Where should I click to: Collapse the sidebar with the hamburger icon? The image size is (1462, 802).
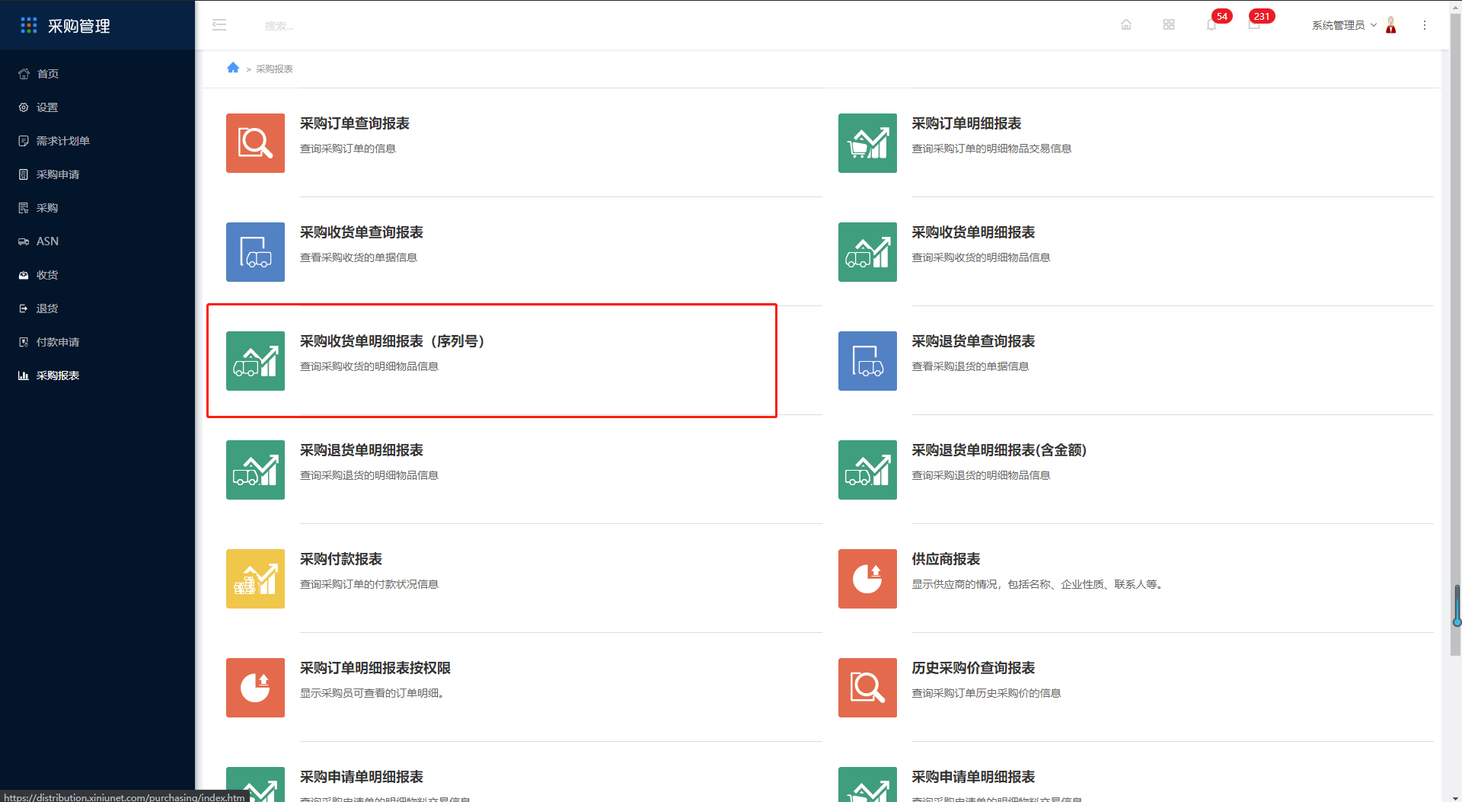tap(219, 25)
